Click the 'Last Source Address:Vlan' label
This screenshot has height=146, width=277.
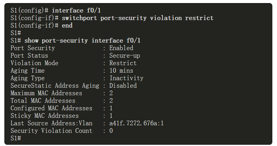(51, 123)
